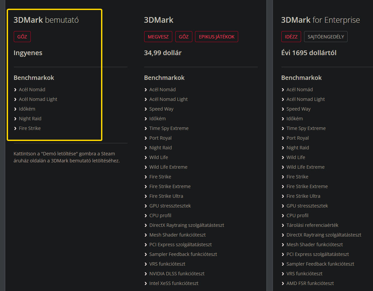Click the 3DMark for Enterprise heading
Viewport: 373px width, 291px height.
coord(320,20)
